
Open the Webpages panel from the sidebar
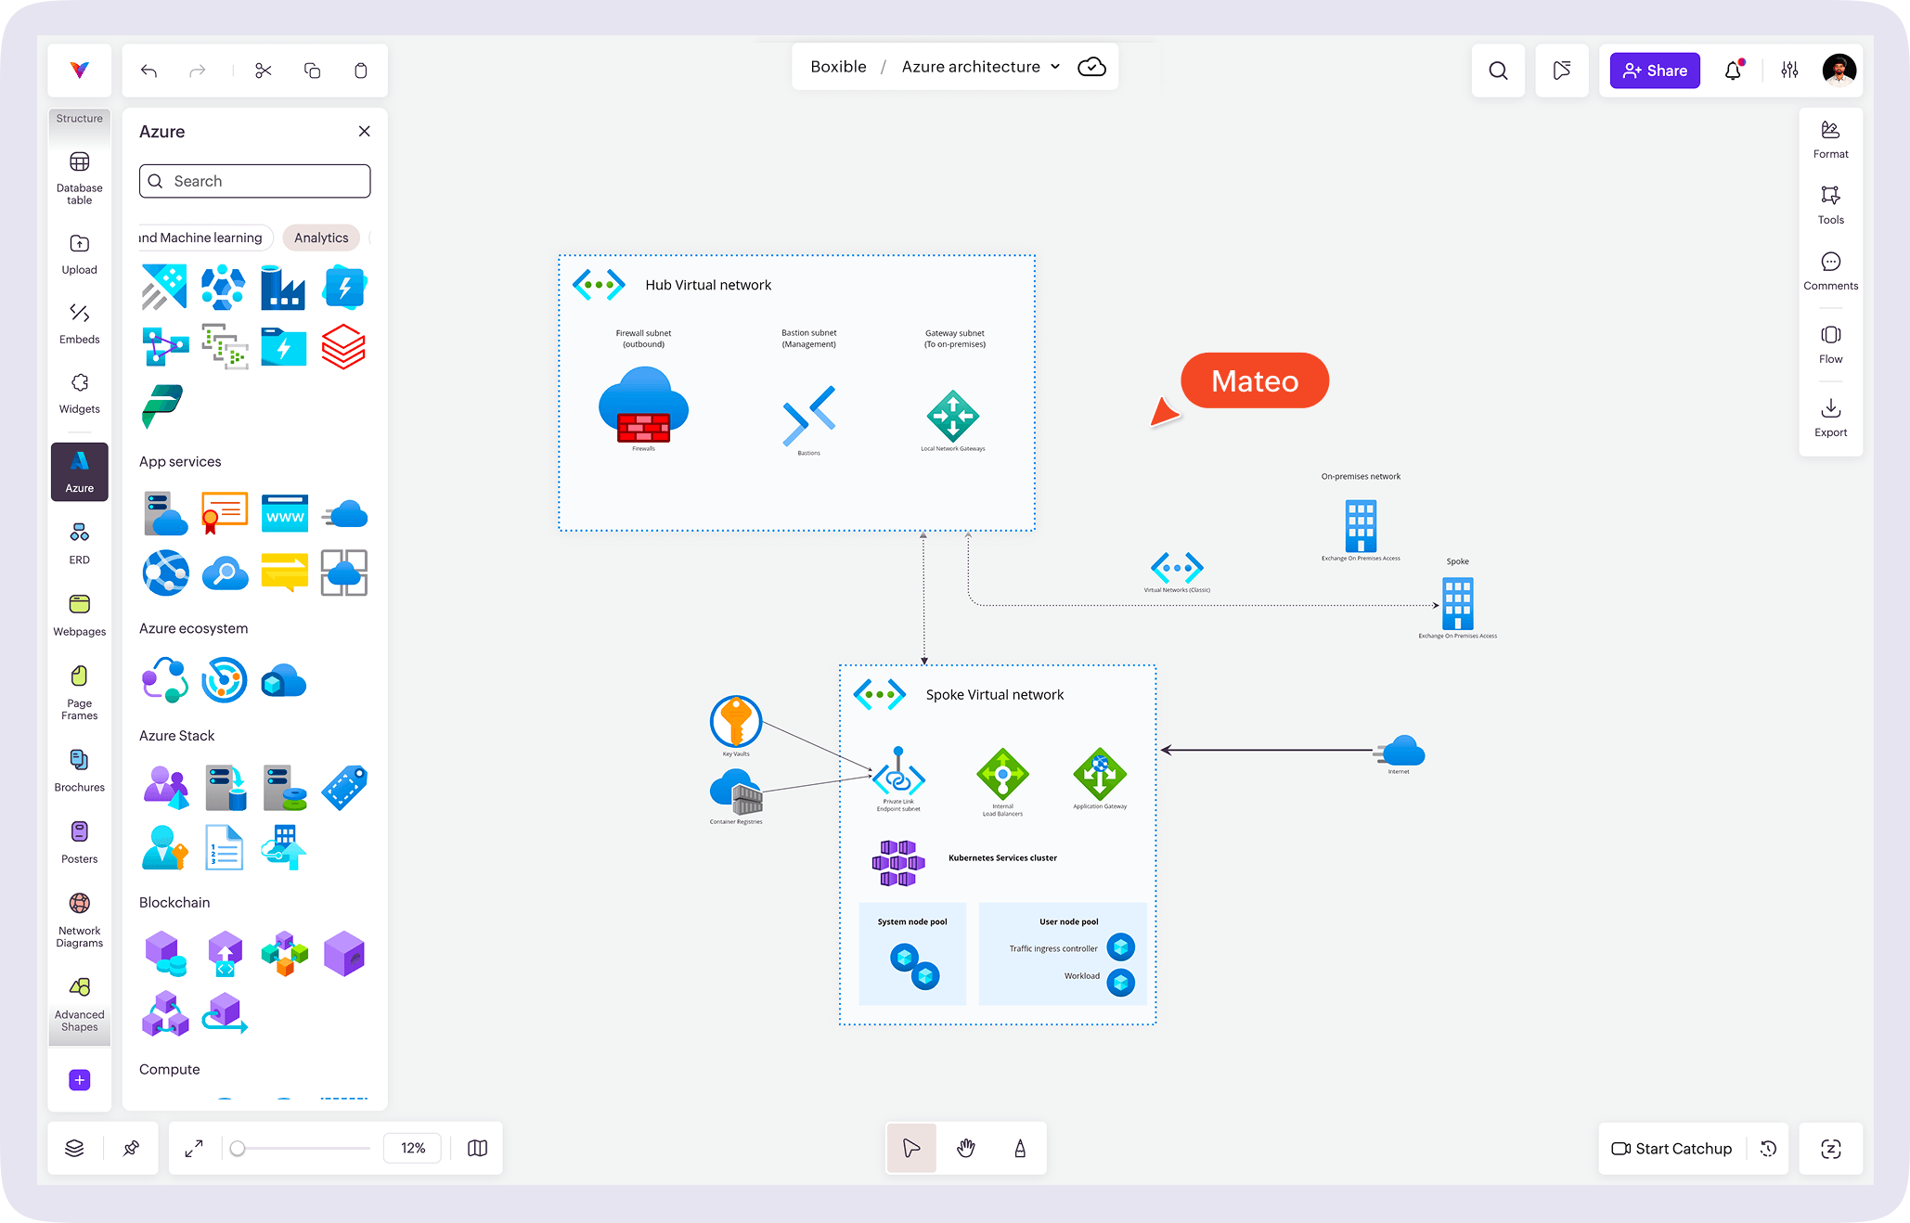point(79,613)
